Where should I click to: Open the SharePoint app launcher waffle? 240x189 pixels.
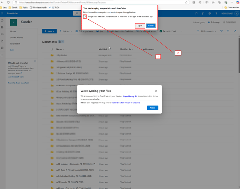pyautogui.click(x=2, y=14)
